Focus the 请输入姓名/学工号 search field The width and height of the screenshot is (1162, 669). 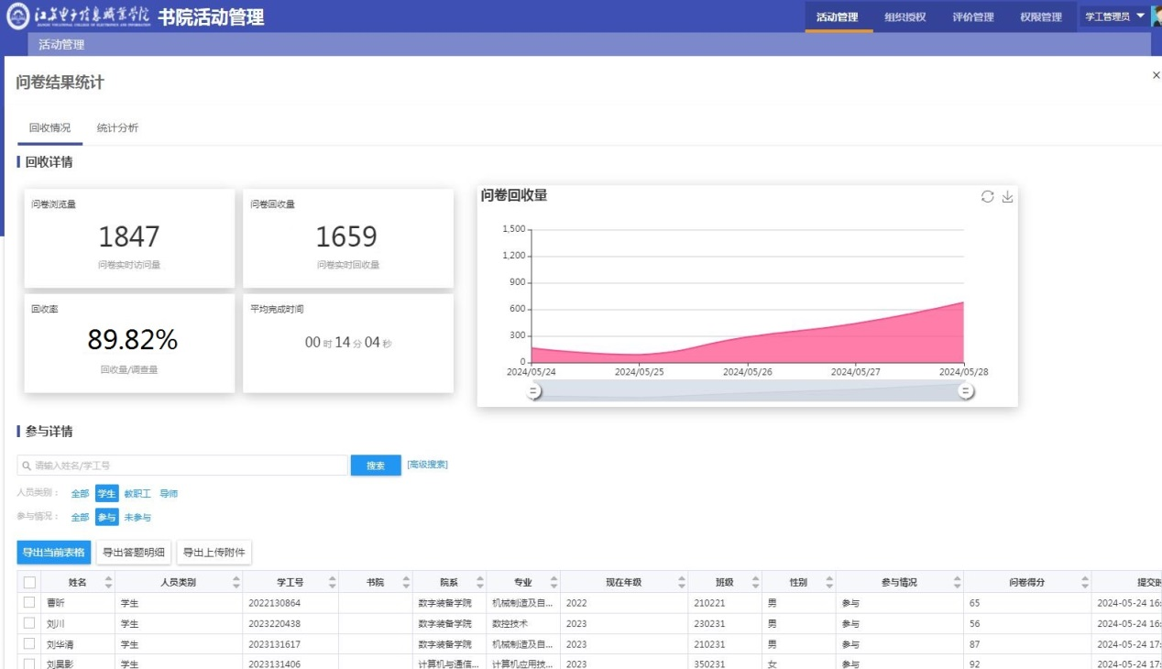click(x=182, y=466)
